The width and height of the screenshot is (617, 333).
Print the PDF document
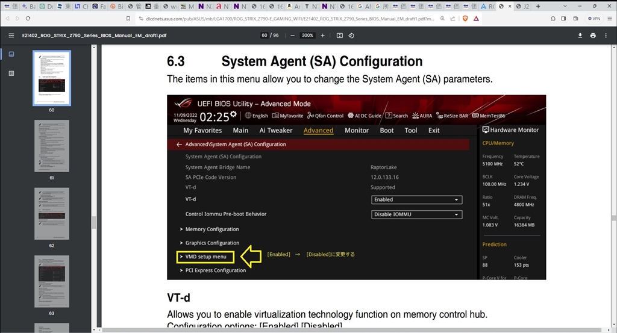click(x=593, y=36)
